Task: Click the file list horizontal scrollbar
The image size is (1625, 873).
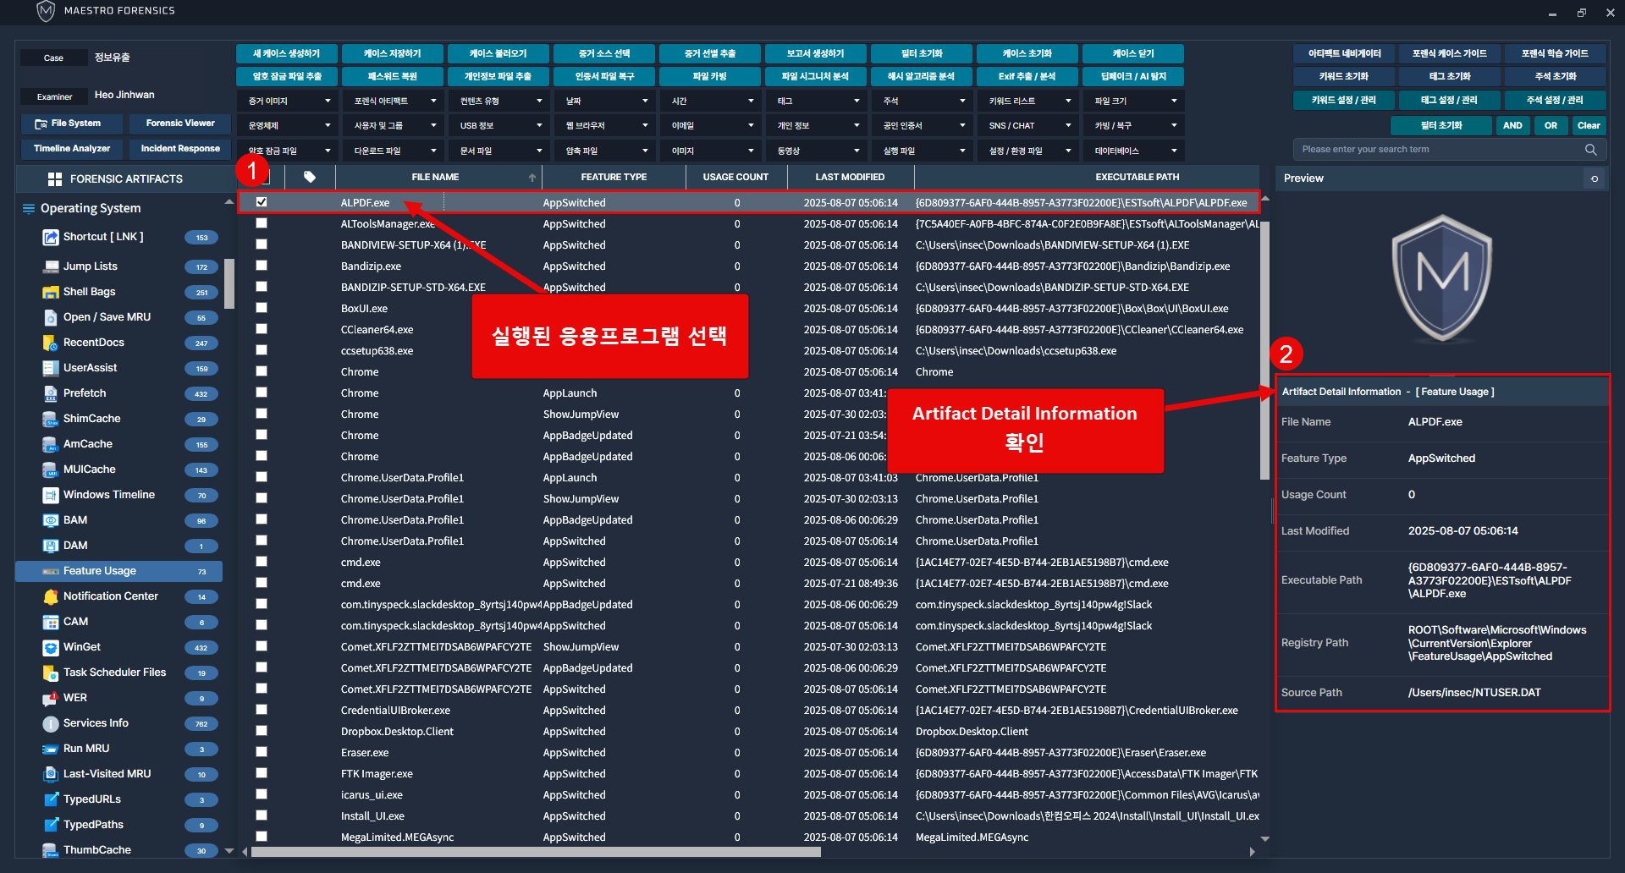Action: [x=535, y=852]
